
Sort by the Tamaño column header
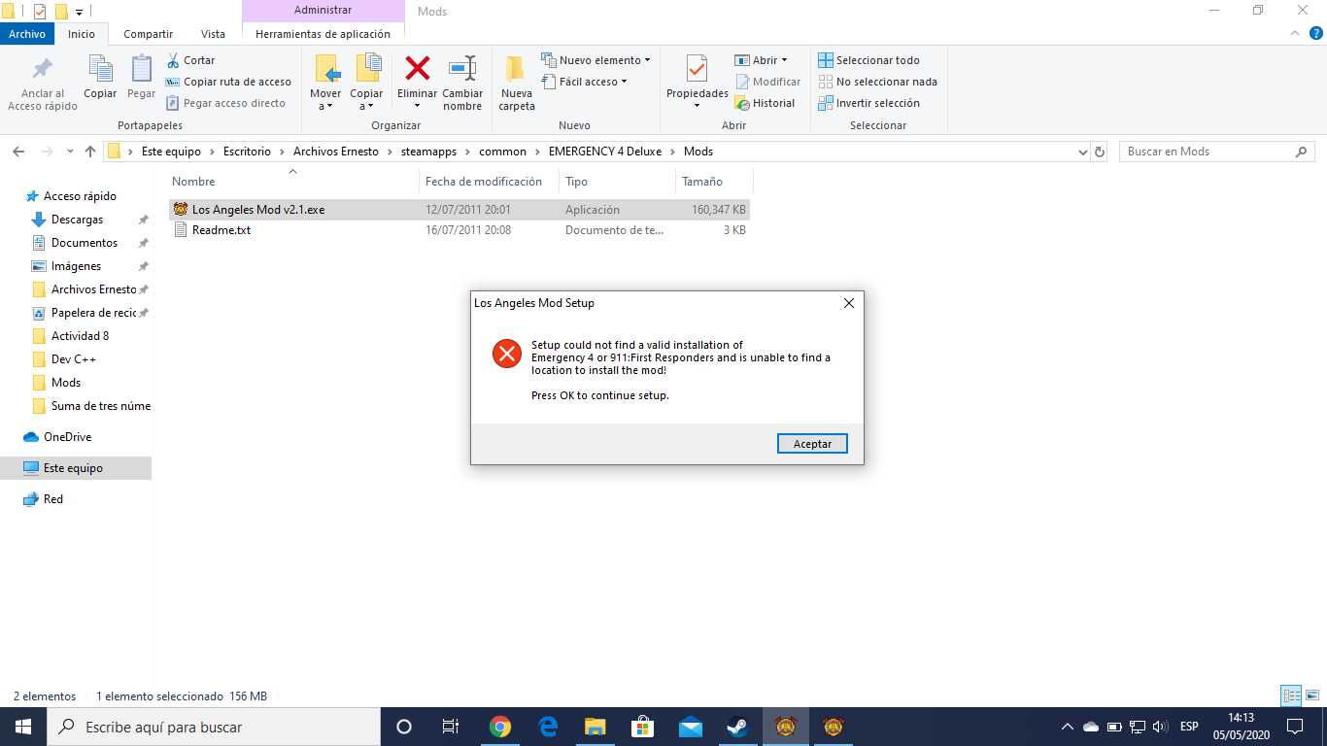tap(702, 182)
